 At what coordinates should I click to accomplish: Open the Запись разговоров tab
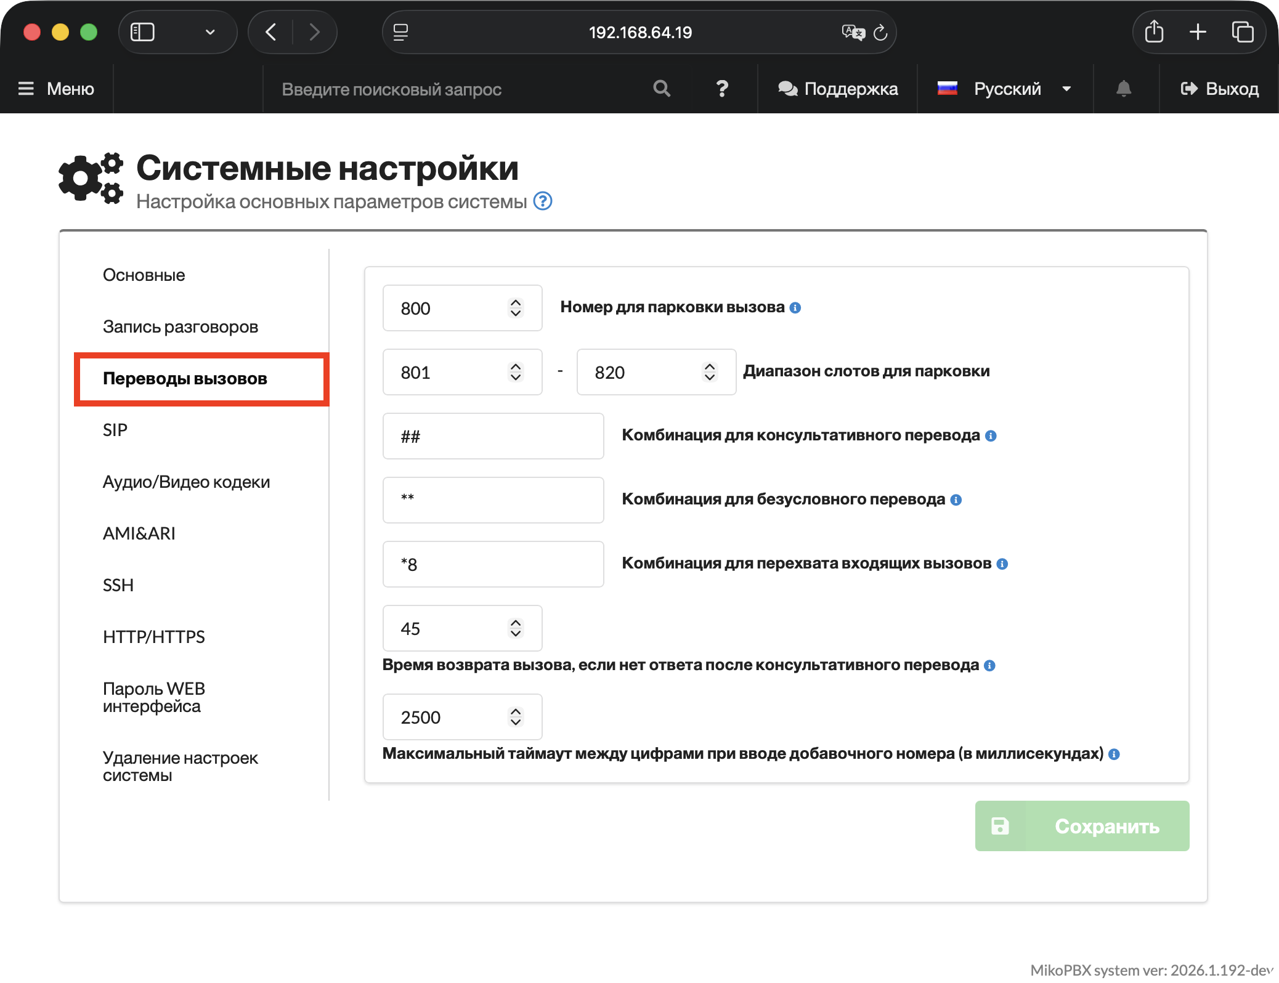(x=180, y=326)
